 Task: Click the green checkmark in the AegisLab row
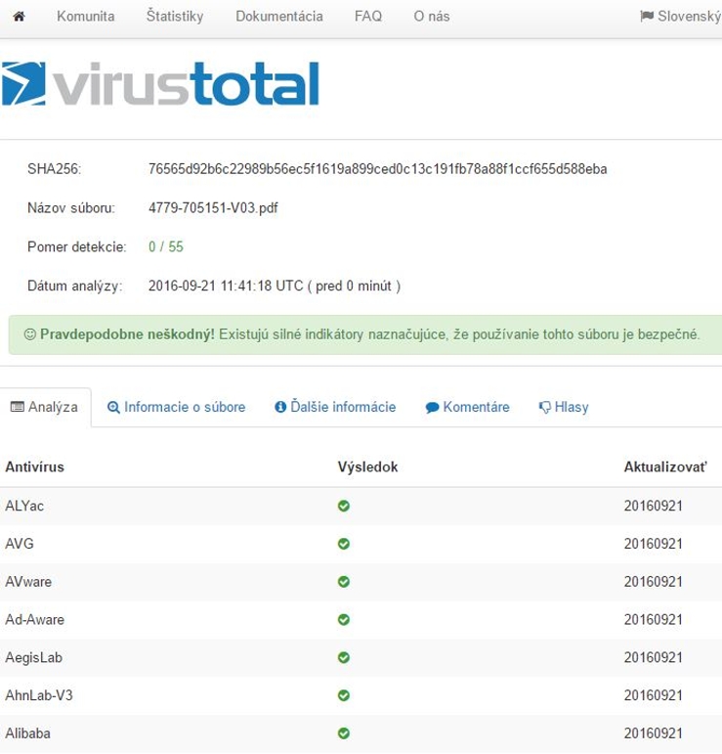(344, 657)
